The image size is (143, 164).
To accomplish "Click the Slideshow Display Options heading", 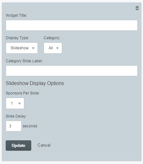I will click(x=35, y=83).
